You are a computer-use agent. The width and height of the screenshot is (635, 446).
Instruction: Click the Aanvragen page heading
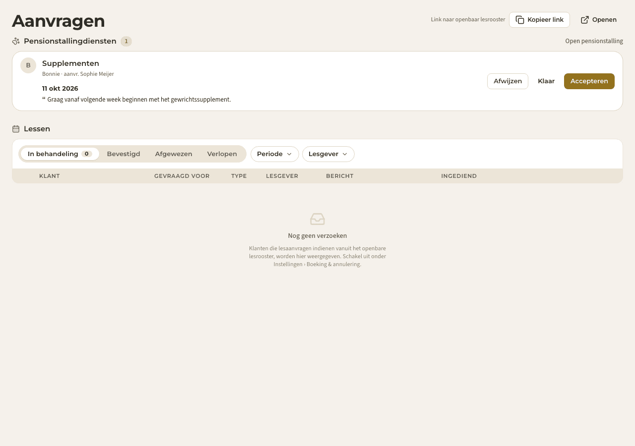point(59,21)
